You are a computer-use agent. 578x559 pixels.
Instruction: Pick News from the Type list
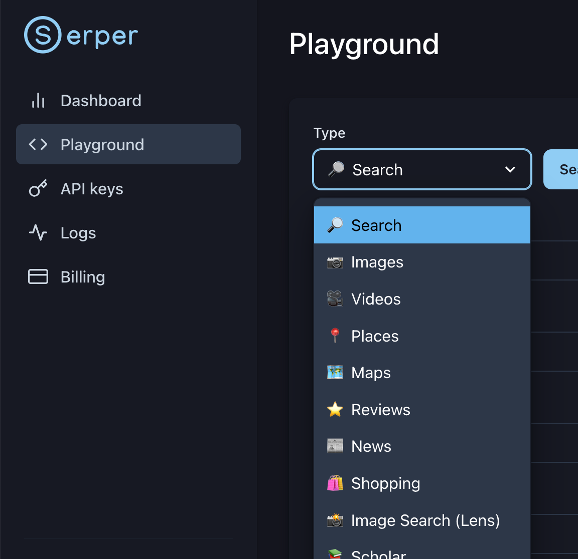click(x=422, y=446)
